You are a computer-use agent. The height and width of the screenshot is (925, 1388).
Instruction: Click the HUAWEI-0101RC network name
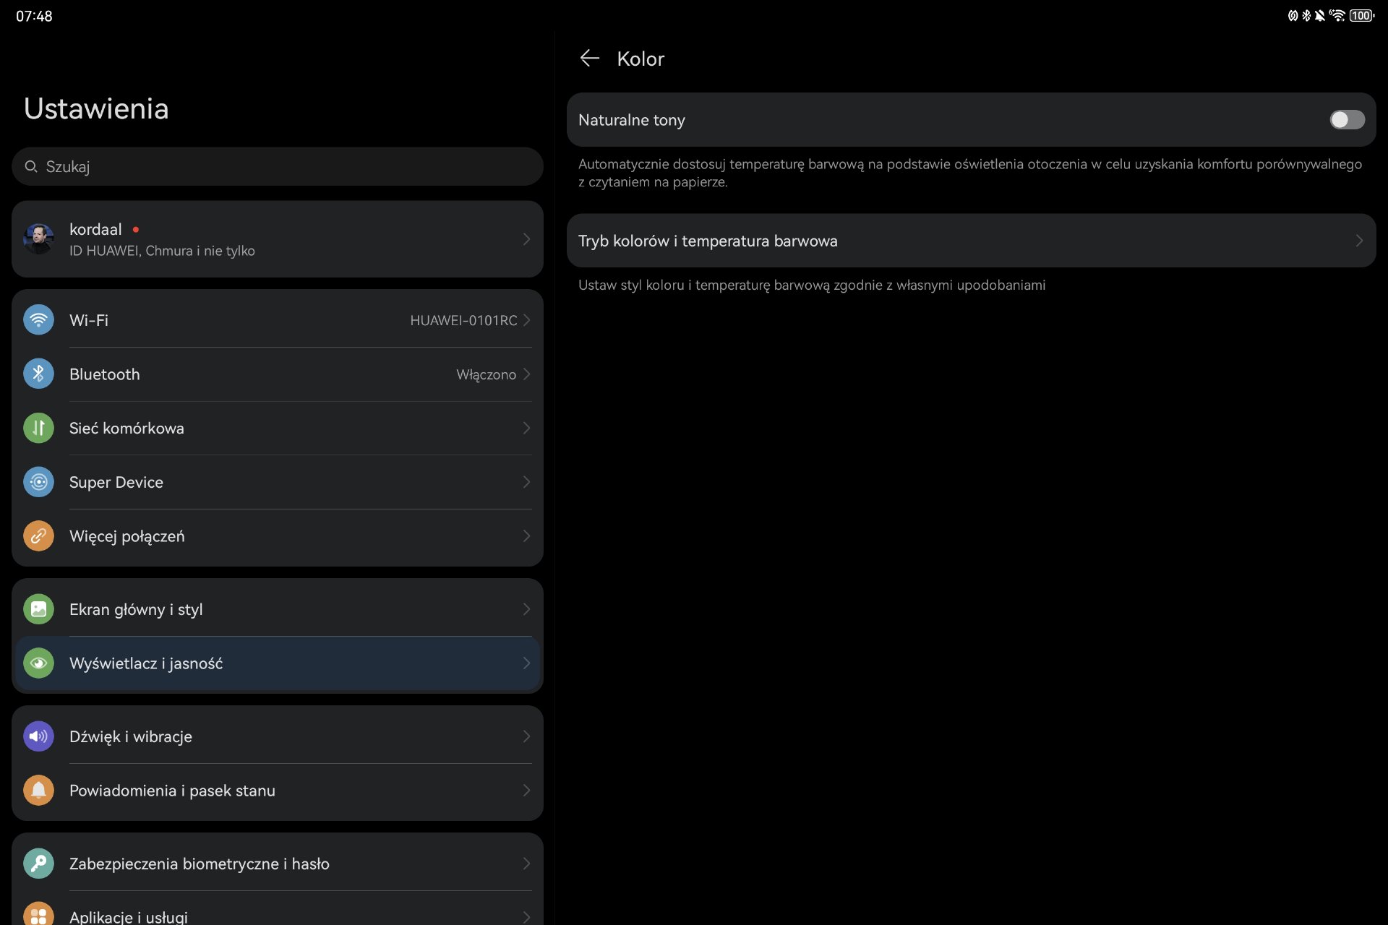click(x=463, y=320)
